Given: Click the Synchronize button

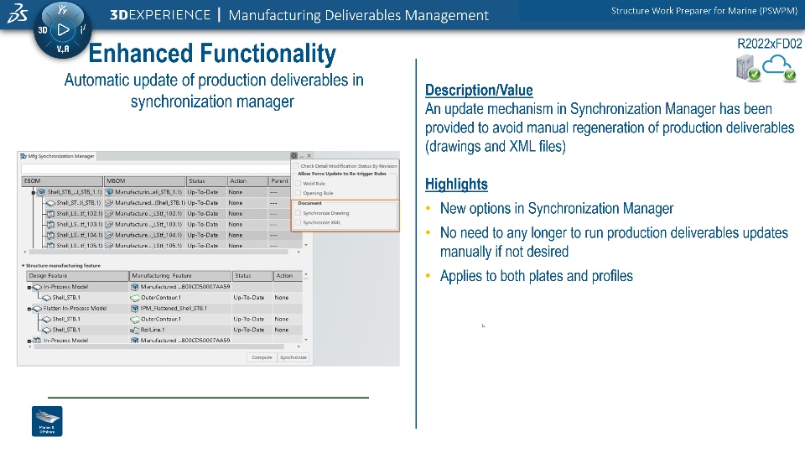Looking at the screenshot, I should (293, 357).
